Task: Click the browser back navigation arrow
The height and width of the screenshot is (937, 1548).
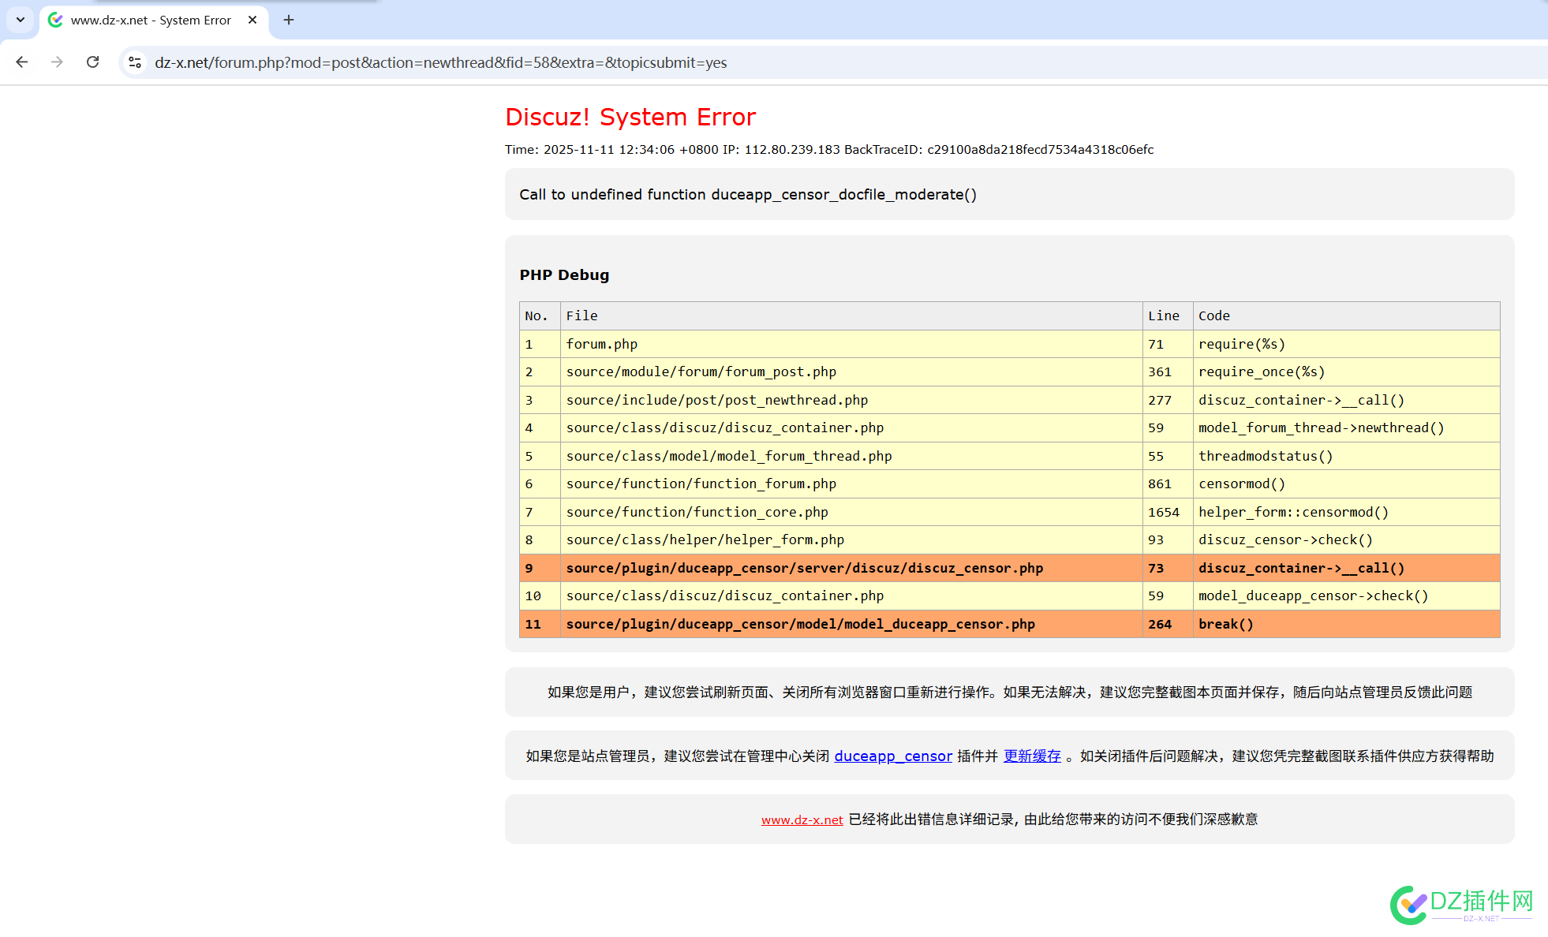Action: (x=21, y=62)
